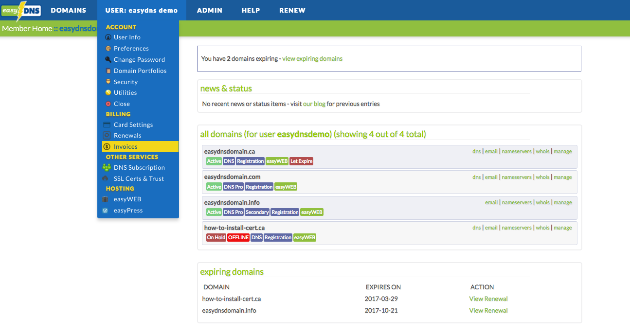Click the easyDNS logo

[21, 11]
